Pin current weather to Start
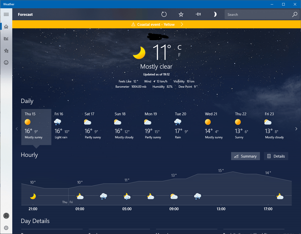 (x=198, y=14)
